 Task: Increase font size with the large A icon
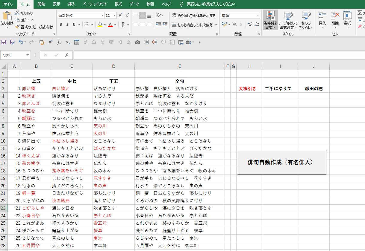(120, 16)
